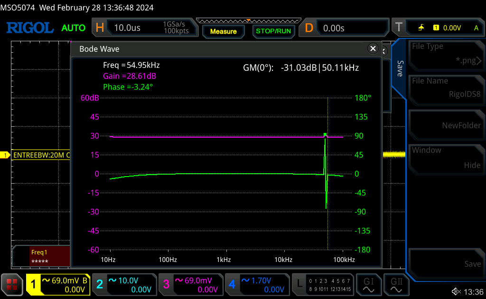
Task: Open the trigger level 0.00V field
Action: pos(452,28)
